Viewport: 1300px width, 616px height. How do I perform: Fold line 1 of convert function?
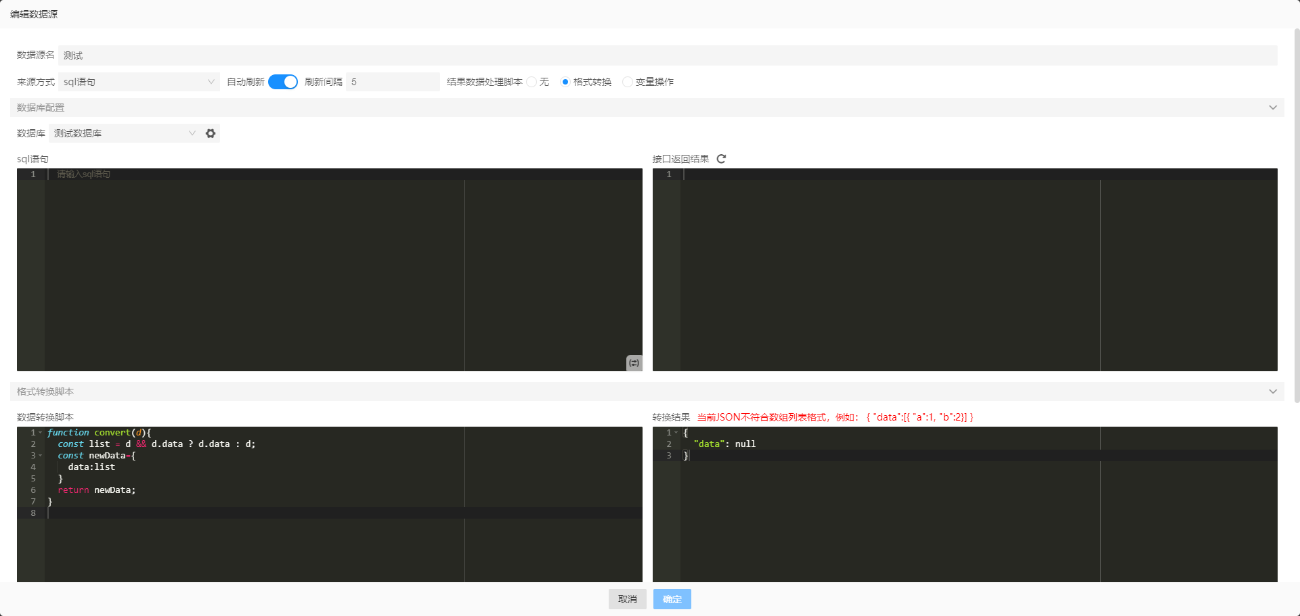pyautogui.click(x=41, y=433)
